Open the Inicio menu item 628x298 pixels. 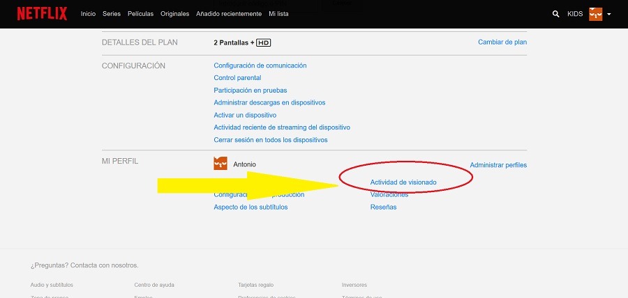click(88, 14)
